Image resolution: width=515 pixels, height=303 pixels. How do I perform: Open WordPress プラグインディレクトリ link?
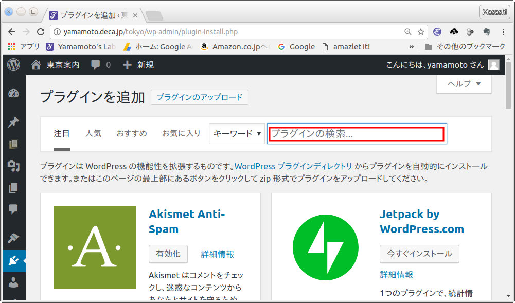tap(293, 166)
